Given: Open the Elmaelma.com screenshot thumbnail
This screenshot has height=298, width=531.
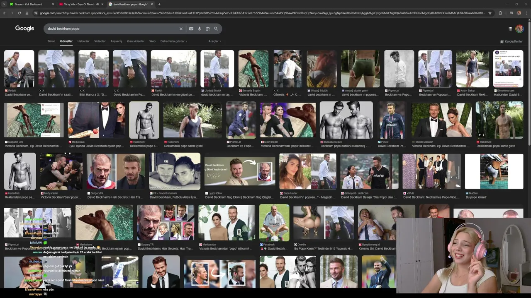Looking at the screenshot, I should click(508, 69).
